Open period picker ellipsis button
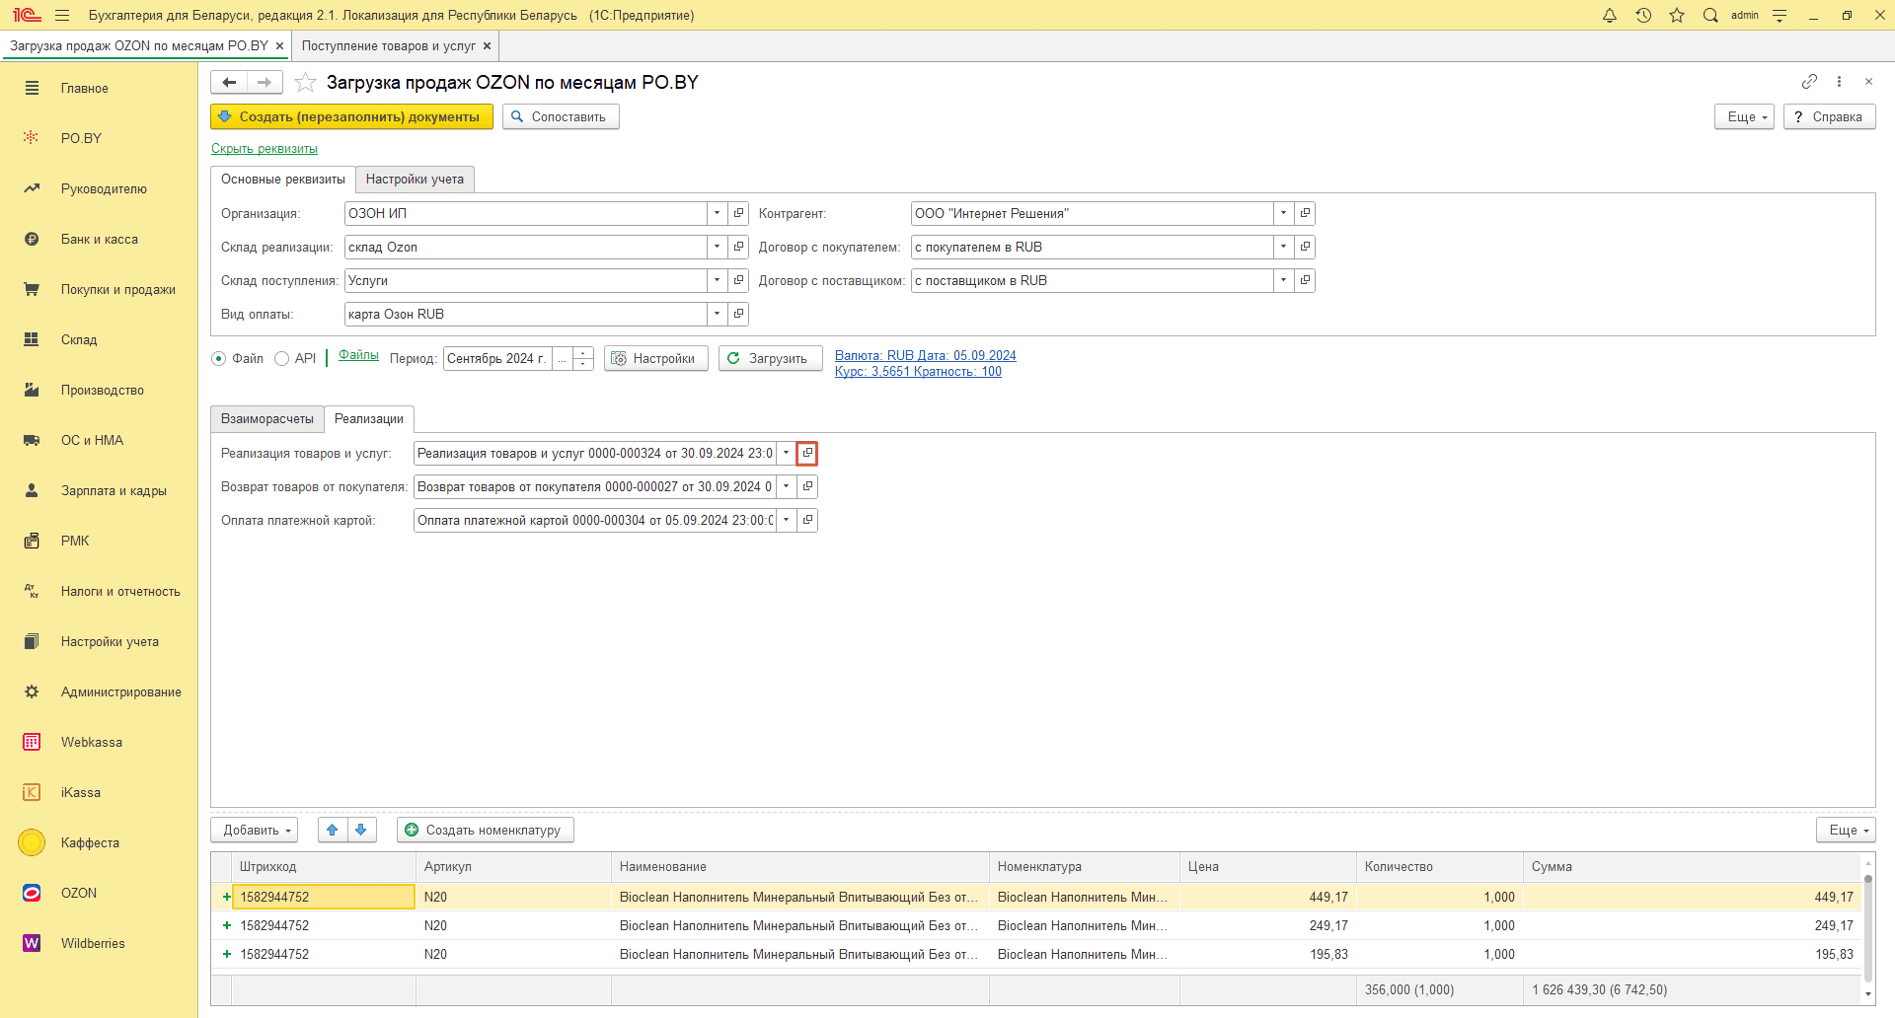This screenshot has width=1895, height=1018. tap(562, 358)
